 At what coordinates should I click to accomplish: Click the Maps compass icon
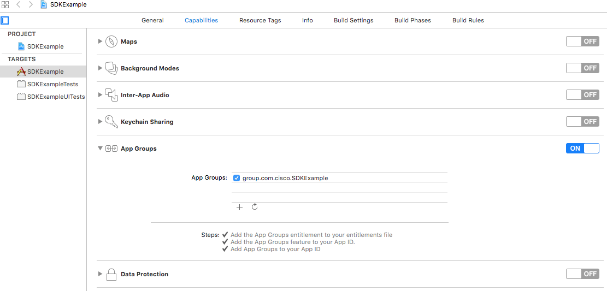[x=111, y=41]
